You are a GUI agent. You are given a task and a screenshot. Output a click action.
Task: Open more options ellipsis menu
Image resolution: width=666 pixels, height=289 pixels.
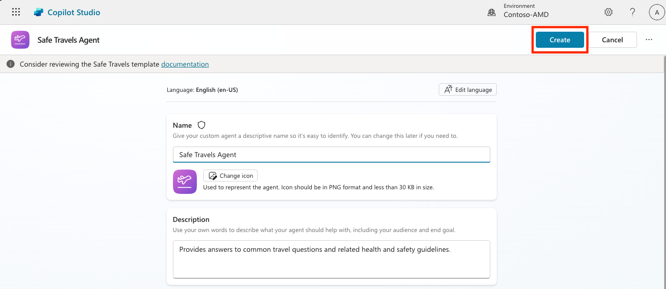click(x=649, y=40)
